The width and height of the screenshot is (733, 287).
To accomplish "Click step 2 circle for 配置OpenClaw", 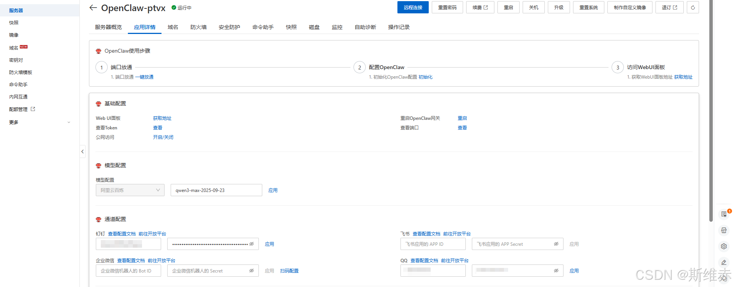I will pos(360,68).
